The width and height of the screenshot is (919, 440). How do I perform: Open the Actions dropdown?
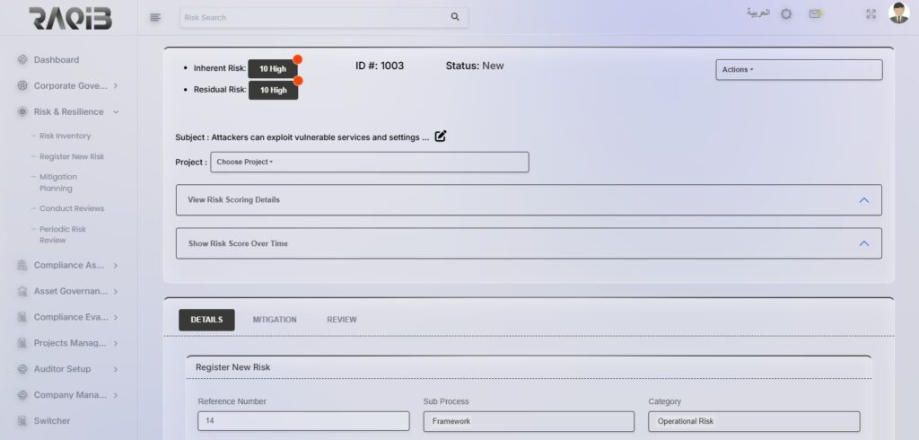(798, 70)
